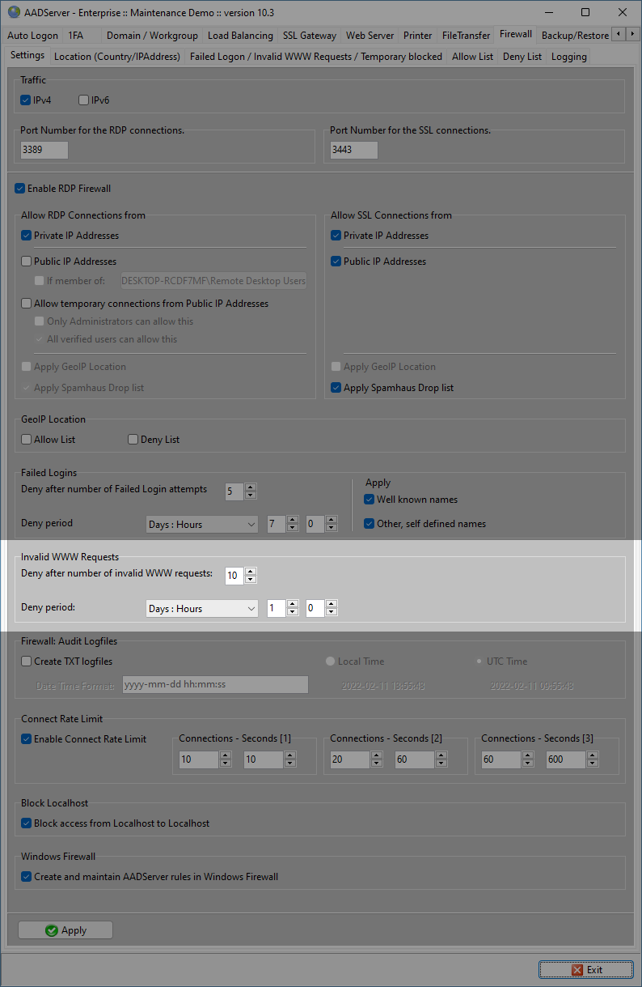Image resolution: width=642 pixels, height=987 pixels.
Task: Enable IPv6 traffic checkbox
Action: [x=84, y=100]
